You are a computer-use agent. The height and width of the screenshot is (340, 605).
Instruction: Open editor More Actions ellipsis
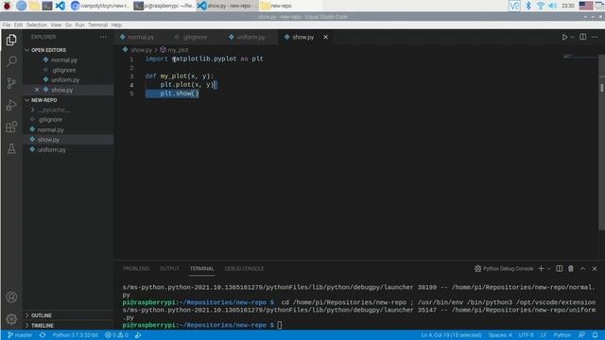point(595,37)
